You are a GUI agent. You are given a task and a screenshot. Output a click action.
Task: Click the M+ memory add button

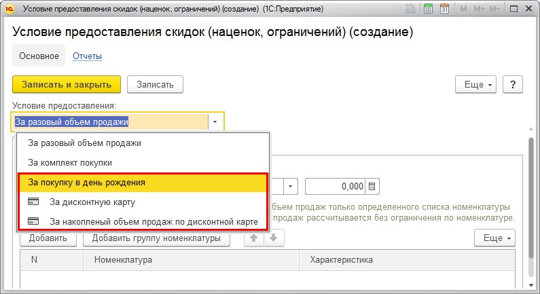pos(479,9)
